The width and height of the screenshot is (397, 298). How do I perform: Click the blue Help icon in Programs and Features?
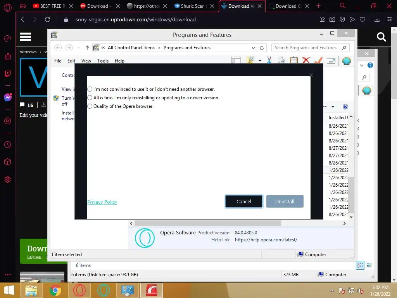point(345,107)
